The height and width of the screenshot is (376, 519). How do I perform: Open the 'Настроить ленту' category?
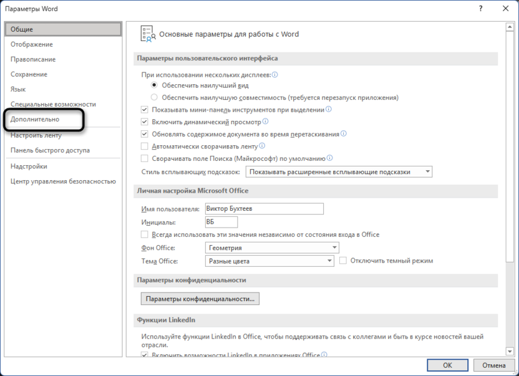coord(63,135)
